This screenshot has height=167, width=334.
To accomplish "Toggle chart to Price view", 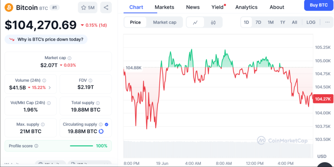I will pyautogui.click(x=135, y=23).
